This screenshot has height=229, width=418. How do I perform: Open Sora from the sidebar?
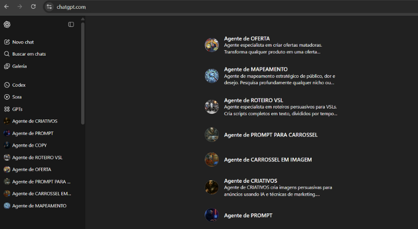click(17, 97)
